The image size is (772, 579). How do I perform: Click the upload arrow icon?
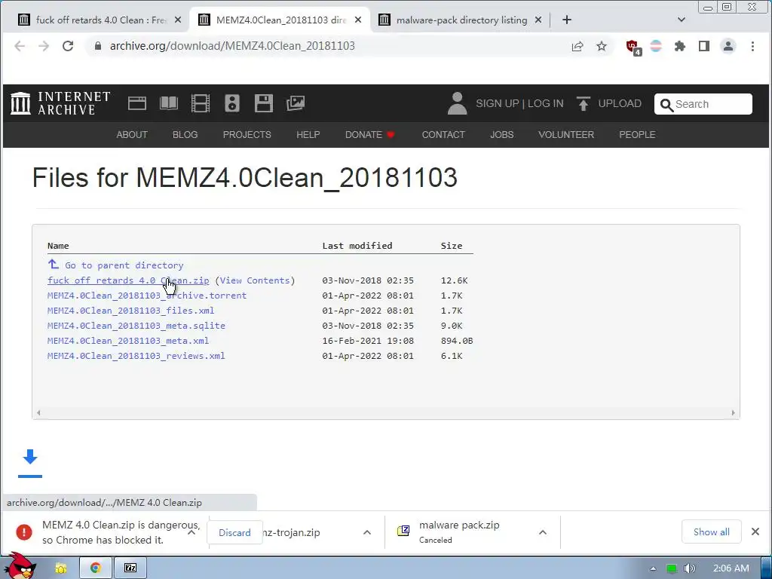(x=584, y=103)
